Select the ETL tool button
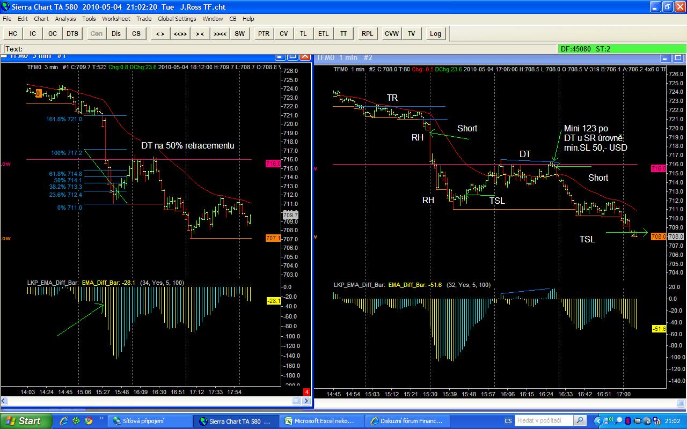 click(323, 33)
